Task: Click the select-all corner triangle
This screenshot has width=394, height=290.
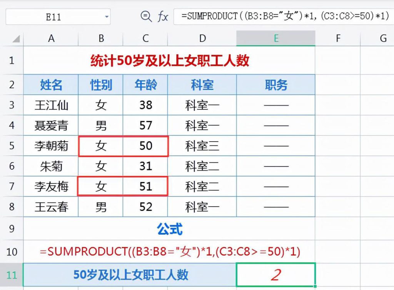Action: point(16,39)
